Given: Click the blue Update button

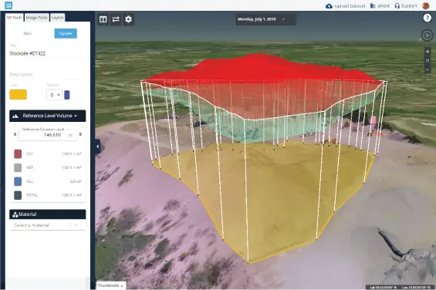Looking at the screenshot, I should point(66,33).
